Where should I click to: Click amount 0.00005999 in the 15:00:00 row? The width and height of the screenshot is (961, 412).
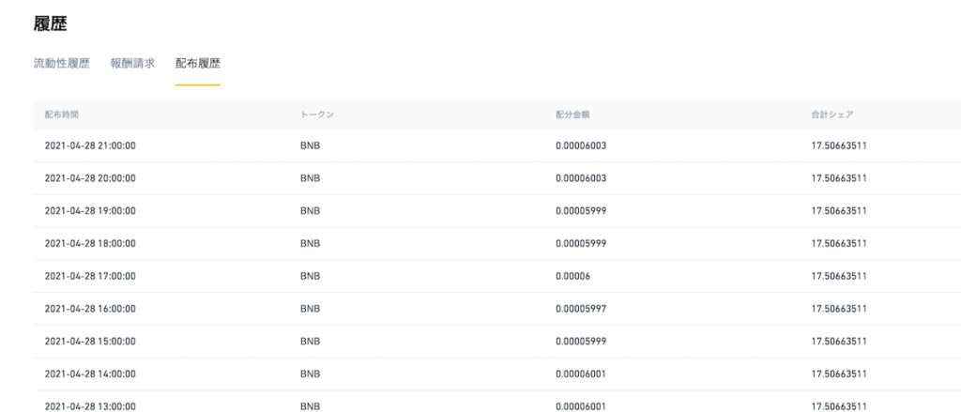pyautogui.click(x=581, y=341)
